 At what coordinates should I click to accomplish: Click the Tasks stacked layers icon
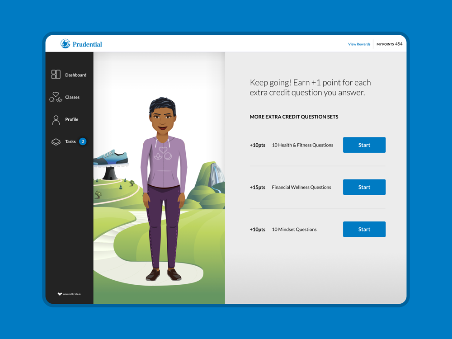coord(56,142)
